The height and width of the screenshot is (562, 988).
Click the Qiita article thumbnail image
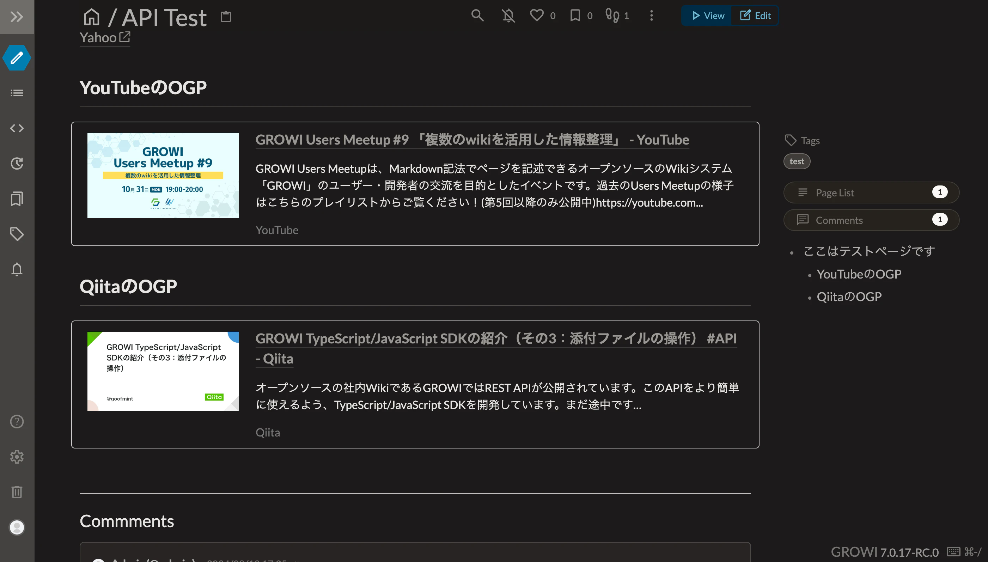click(163, 371)
